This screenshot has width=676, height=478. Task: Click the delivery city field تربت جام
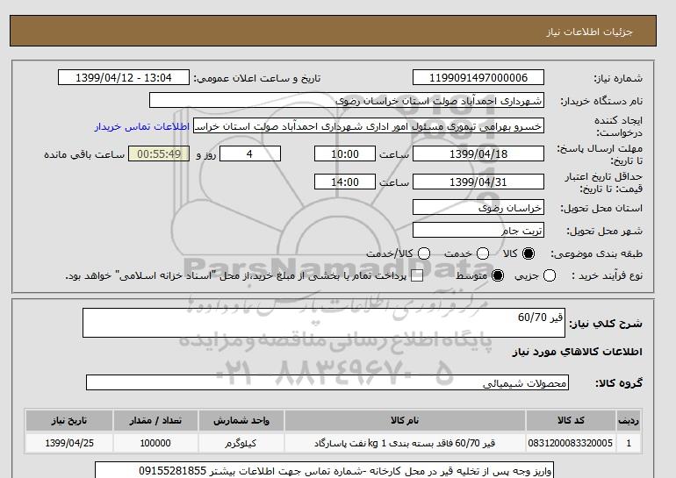click(478, 230)
